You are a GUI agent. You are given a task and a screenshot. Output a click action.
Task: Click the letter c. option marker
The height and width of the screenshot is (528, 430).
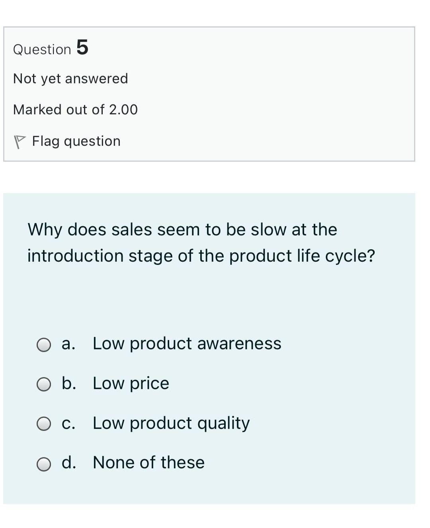click(68, 423)
